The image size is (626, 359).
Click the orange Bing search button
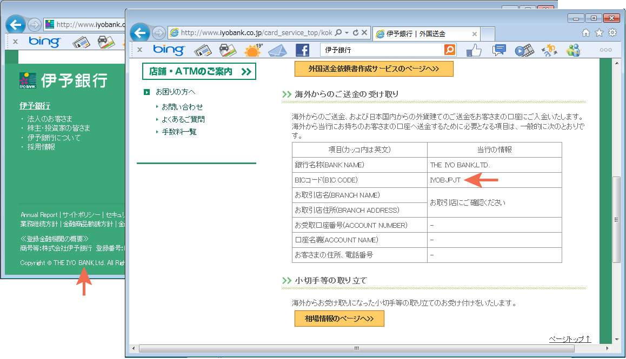tap(450, 50)
